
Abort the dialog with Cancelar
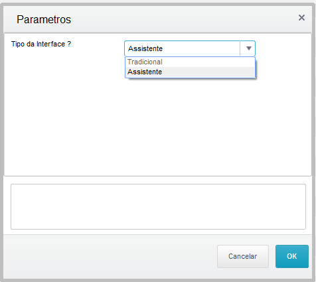243,256
